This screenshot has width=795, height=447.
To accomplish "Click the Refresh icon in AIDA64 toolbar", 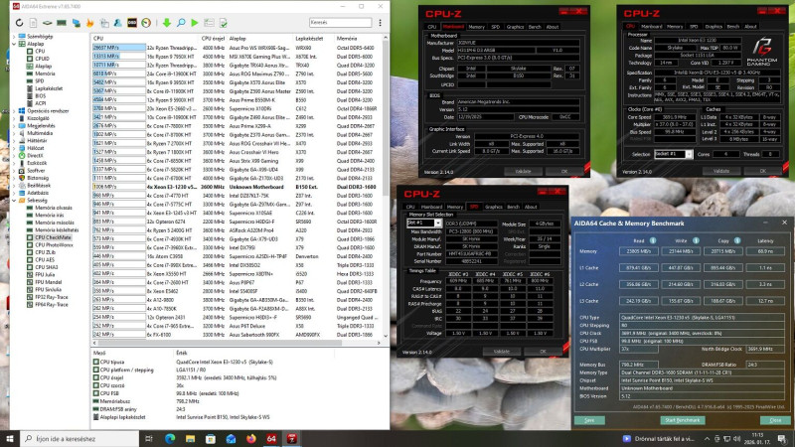I will click(19, 23).
